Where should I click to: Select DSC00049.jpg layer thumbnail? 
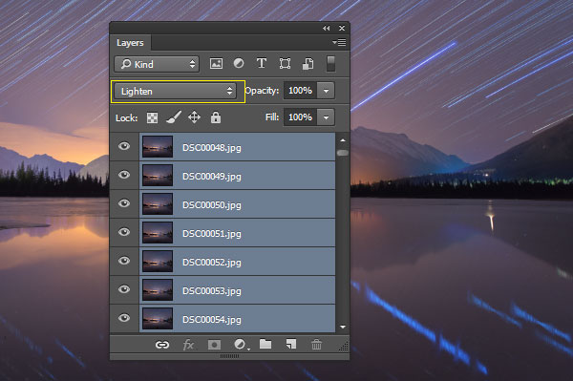(158, 175)
